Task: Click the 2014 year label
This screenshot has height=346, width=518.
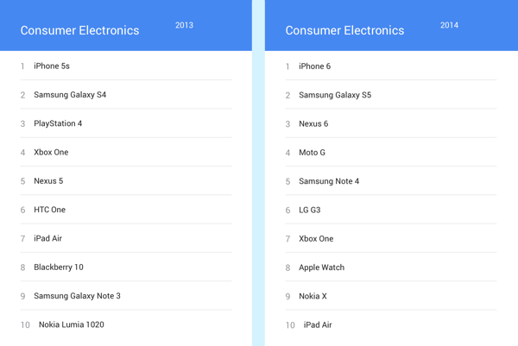Action: pos(449,25)
